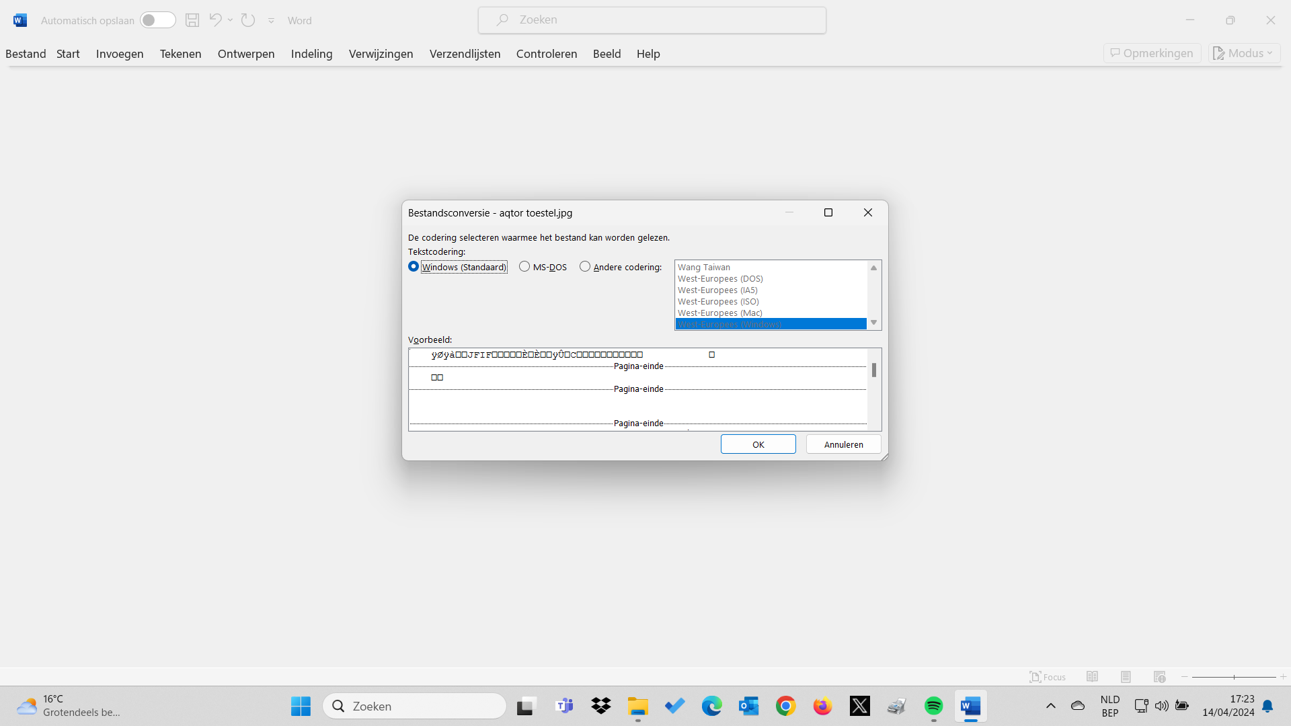Click the Save icon in title bar
This screenshot has width=1291, height=726.
click(192, 20)
